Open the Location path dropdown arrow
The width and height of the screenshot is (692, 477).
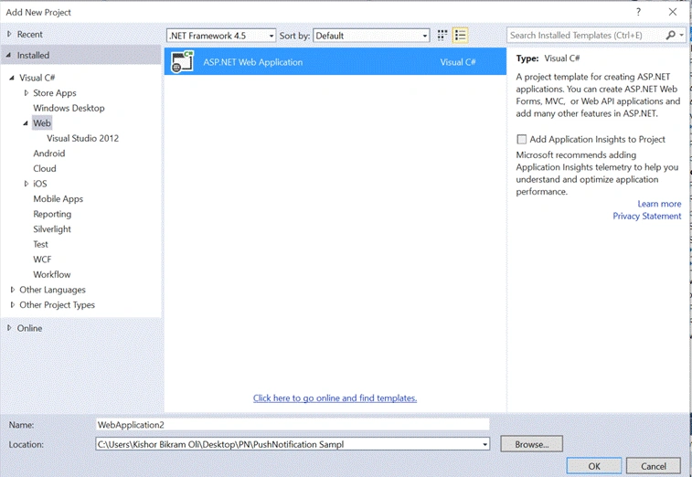tap(485, 444)
